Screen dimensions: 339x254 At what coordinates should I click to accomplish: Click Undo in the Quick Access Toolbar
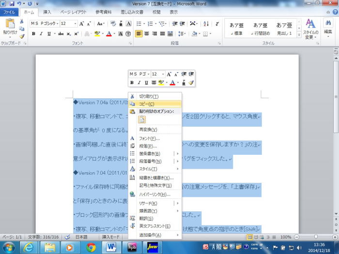[19, 4]
